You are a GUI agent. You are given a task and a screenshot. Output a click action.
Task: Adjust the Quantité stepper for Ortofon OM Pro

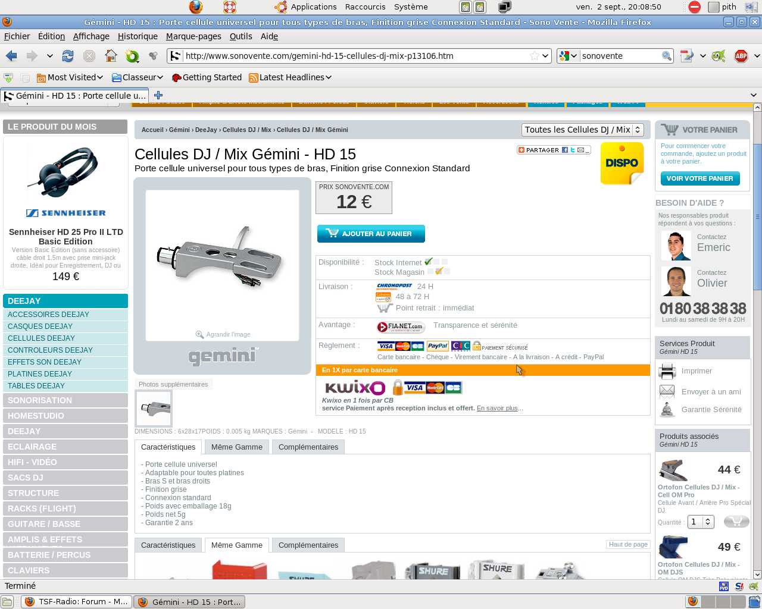pos(708,522)
